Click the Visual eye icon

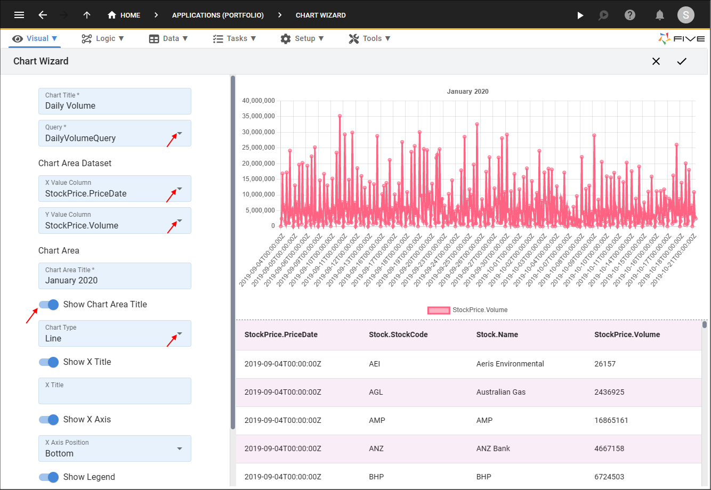tap(18, 38)
